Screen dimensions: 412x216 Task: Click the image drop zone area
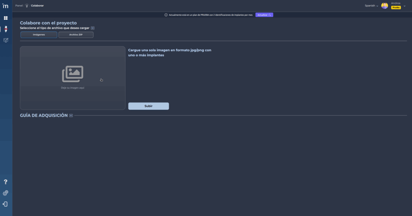coord(73,78)
